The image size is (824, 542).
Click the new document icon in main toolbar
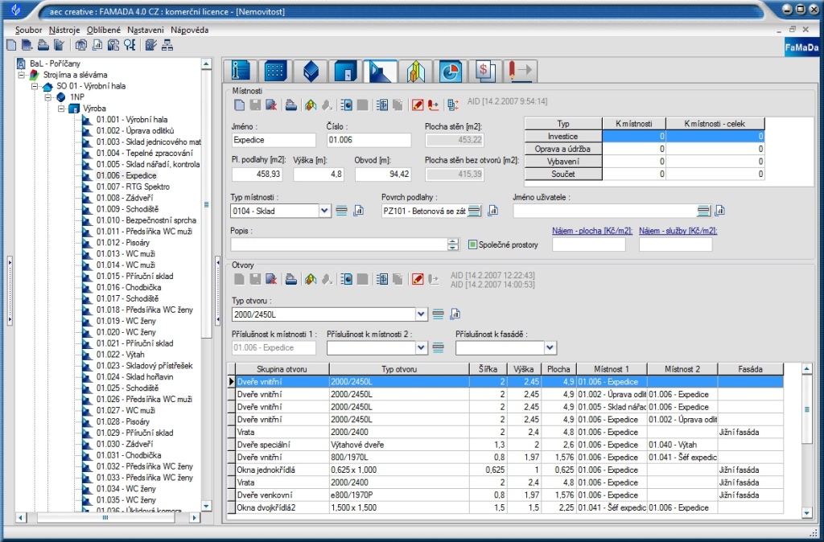click(11, 45)
